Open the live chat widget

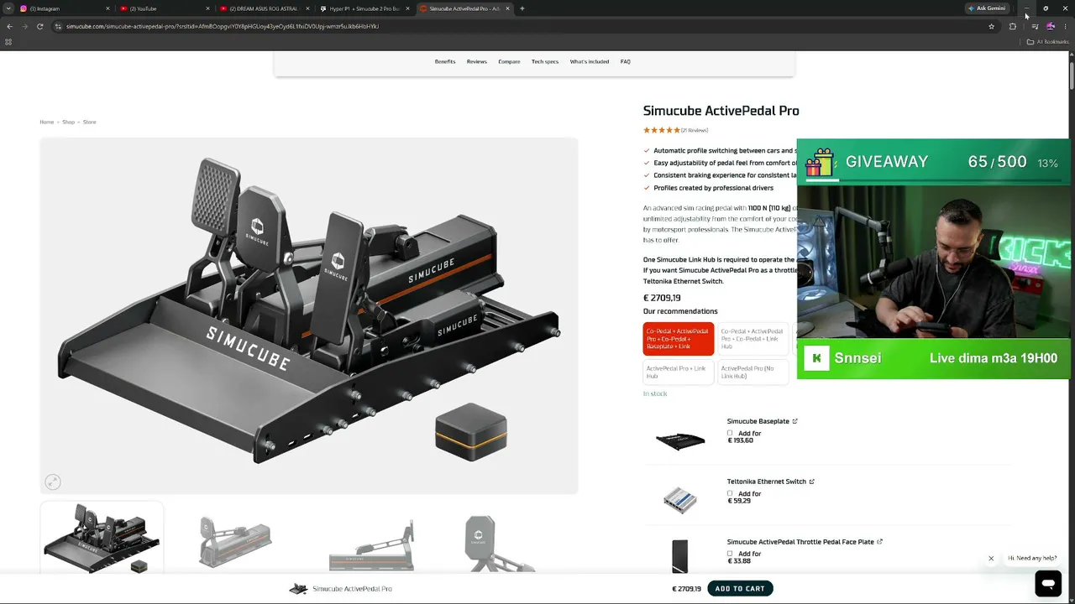point(1048,583)
